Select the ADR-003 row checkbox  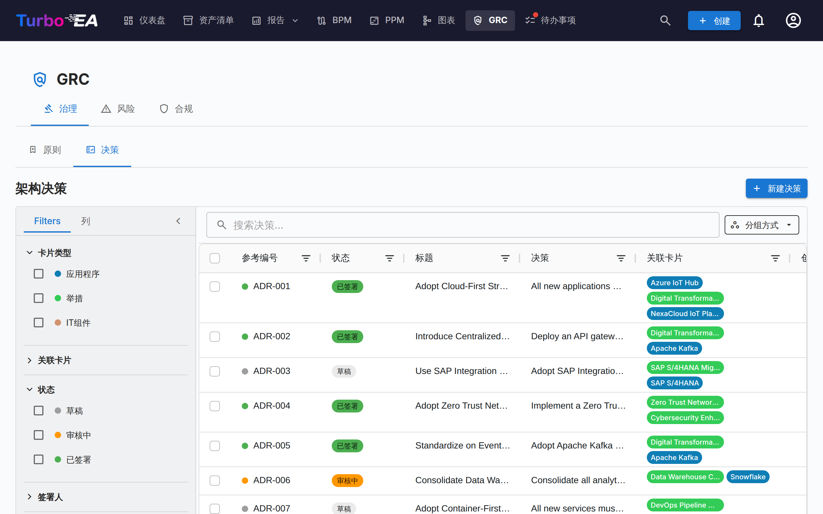[215, 371]
